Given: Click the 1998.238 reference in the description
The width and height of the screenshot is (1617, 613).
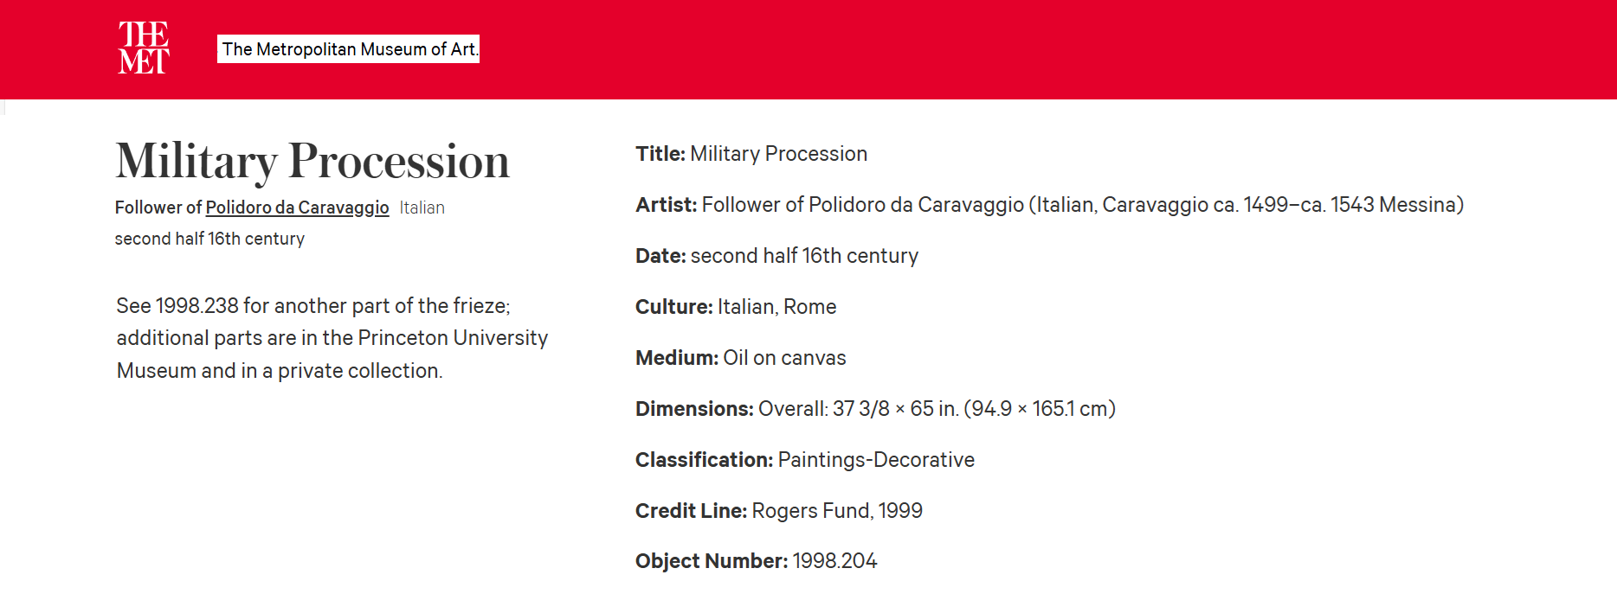Looking at the screenshot, I should [196, 306].
